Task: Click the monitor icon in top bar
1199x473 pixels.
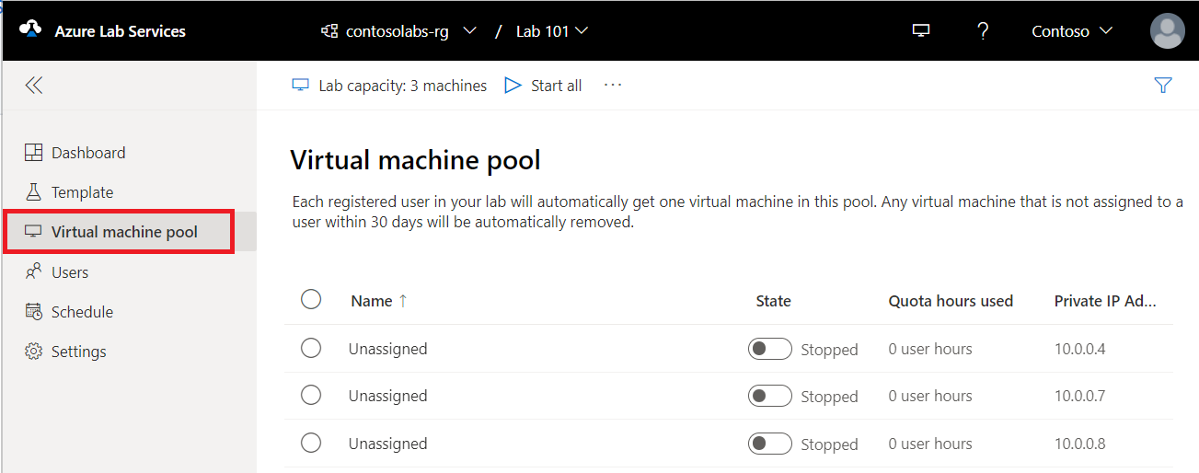Action: coord(921,30)
